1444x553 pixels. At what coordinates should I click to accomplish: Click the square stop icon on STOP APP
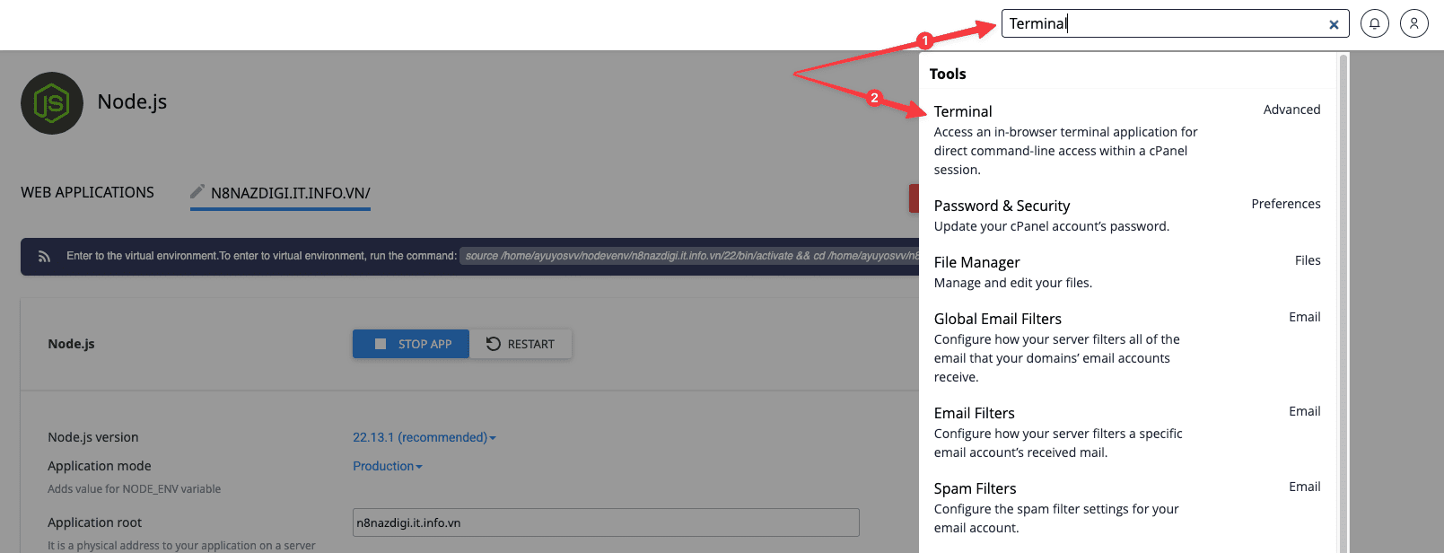coord(381,343)
